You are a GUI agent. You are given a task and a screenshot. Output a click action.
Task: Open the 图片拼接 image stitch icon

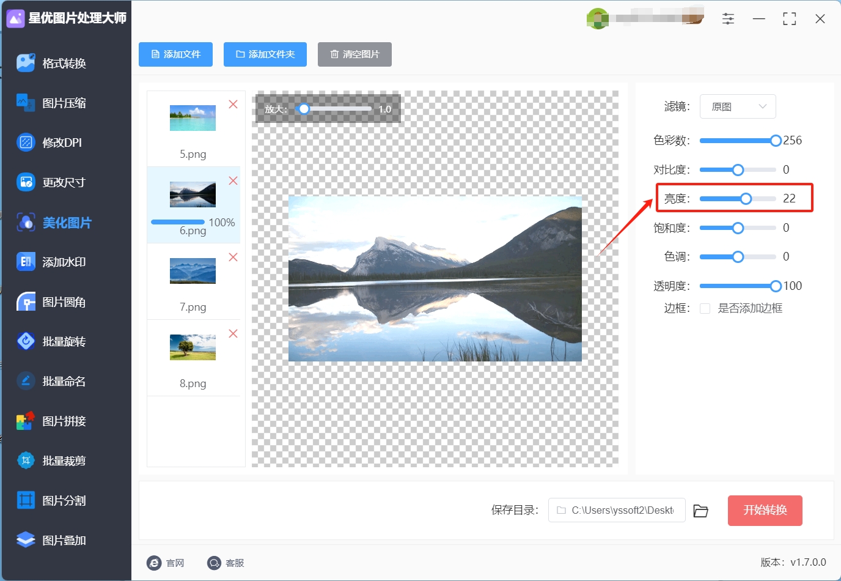(x=26, y=421)
